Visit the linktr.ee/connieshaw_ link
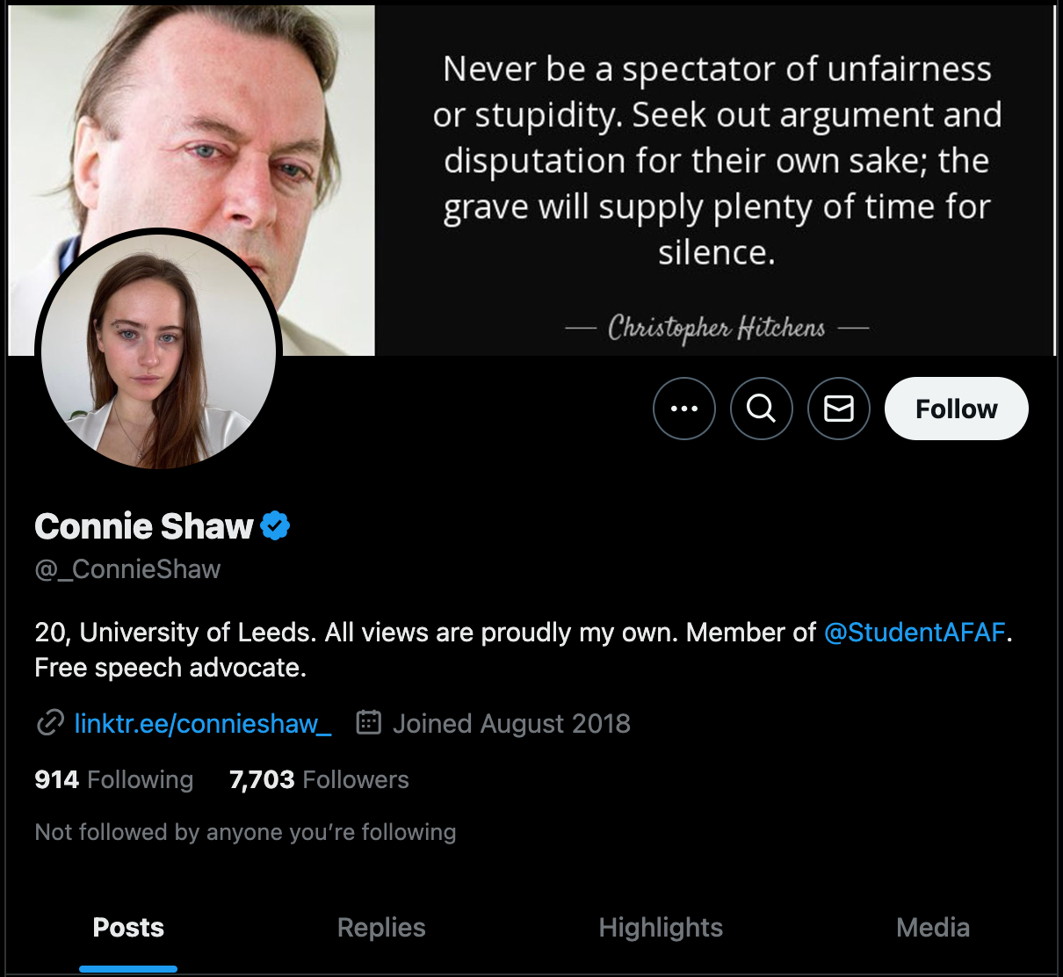 203,723
